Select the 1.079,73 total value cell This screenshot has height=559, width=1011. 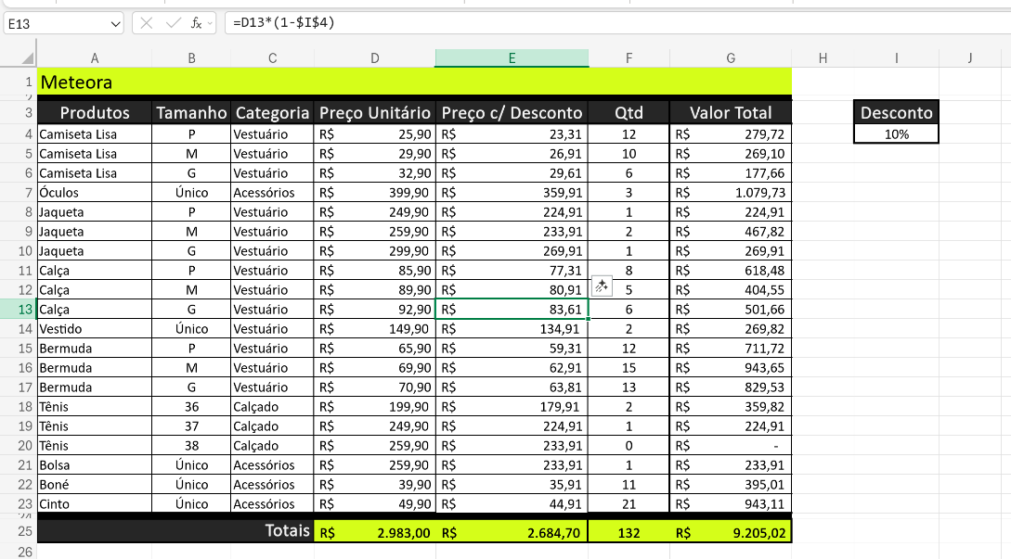pos(731,193)
